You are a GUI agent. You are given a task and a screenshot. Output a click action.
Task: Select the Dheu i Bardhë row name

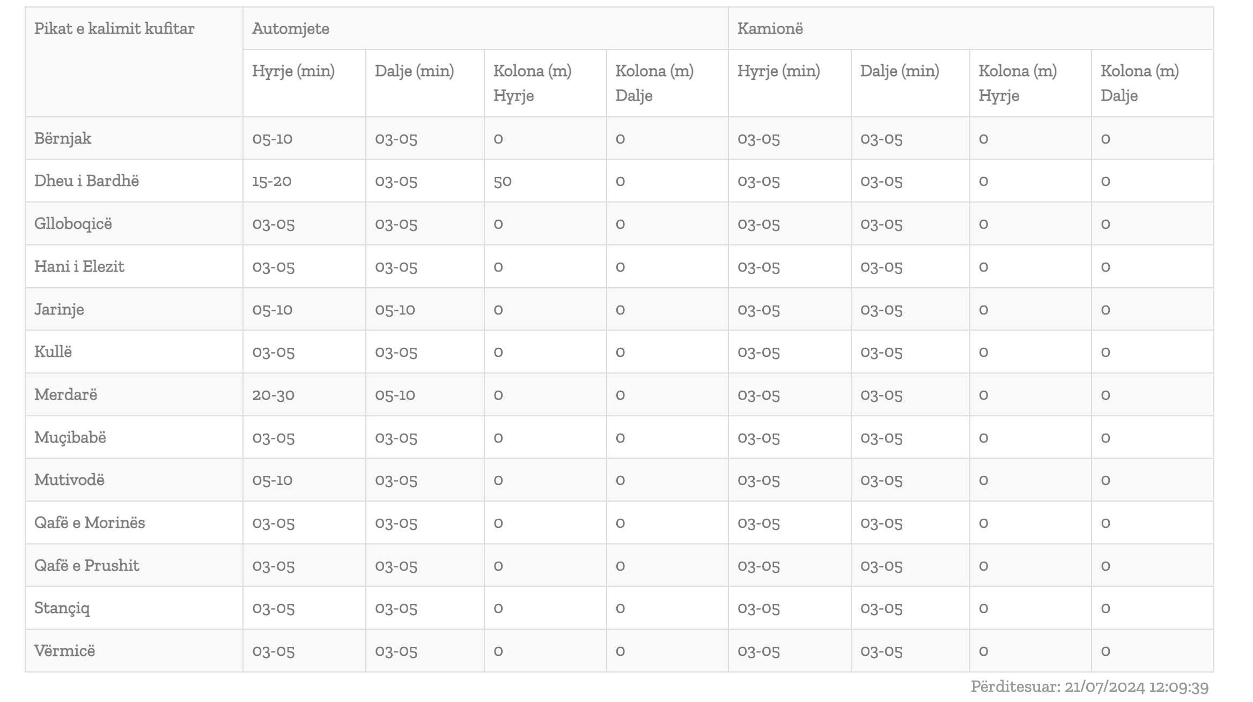coord(86,181)
